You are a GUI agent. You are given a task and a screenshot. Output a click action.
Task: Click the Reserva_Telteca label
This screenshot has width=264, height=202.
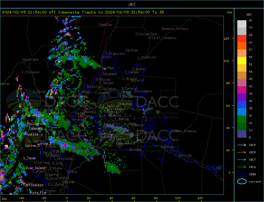175,29
